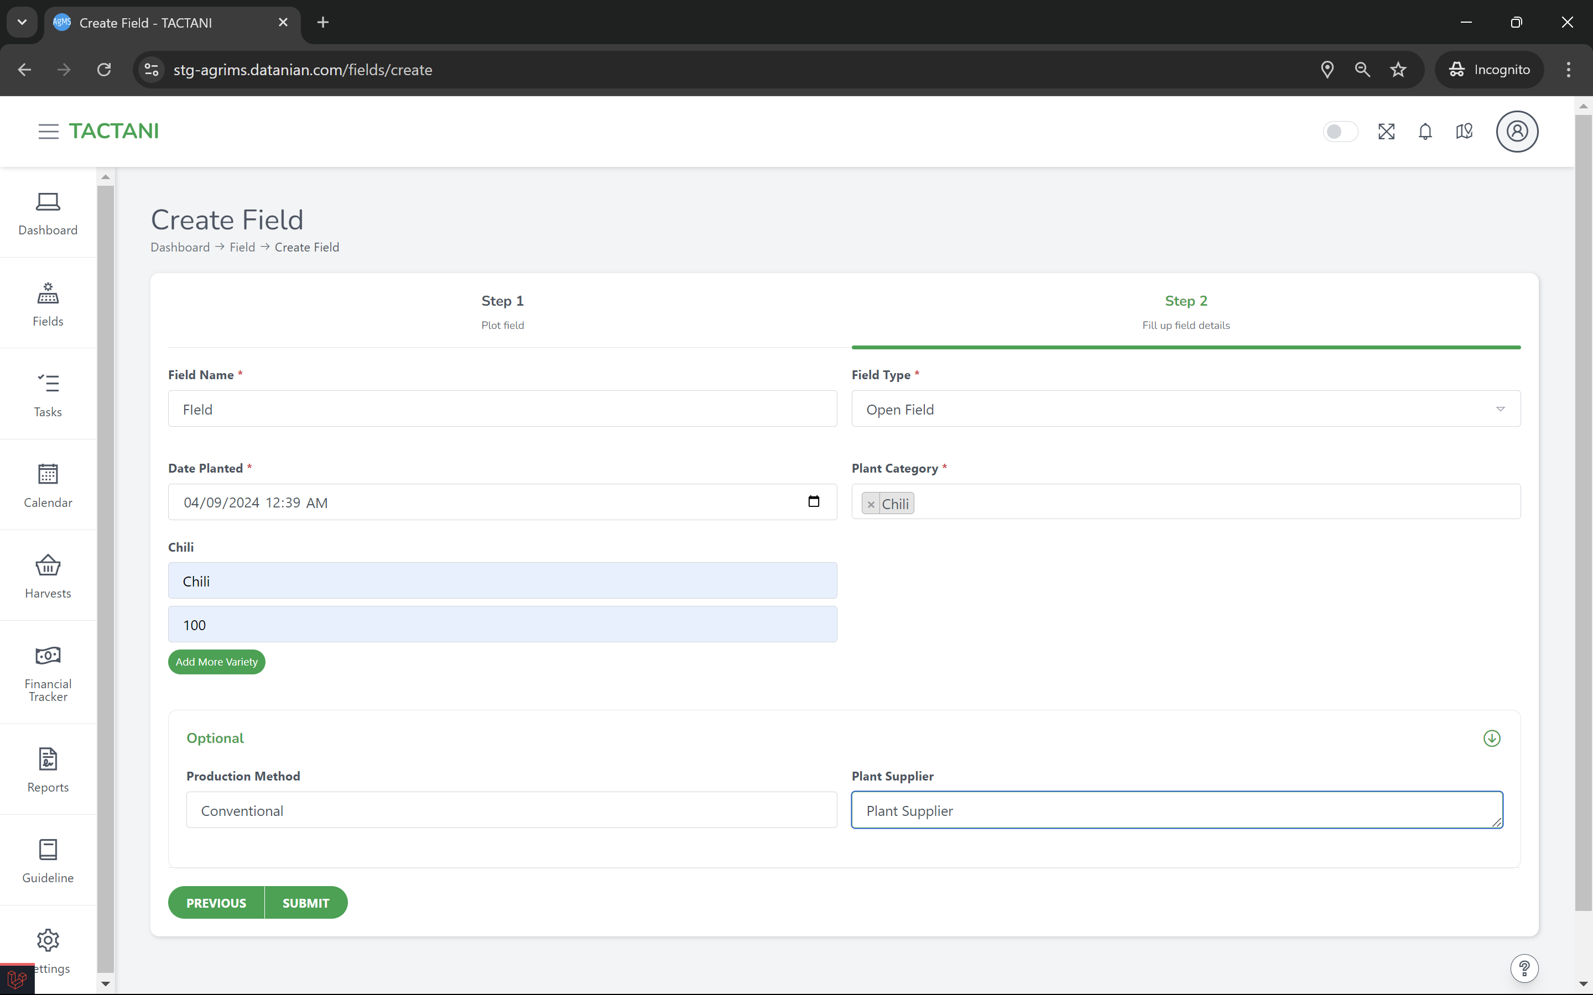Click the sidebar scroll up arrow
This screenshot has height=995, width=1593.
pos(105,177)
